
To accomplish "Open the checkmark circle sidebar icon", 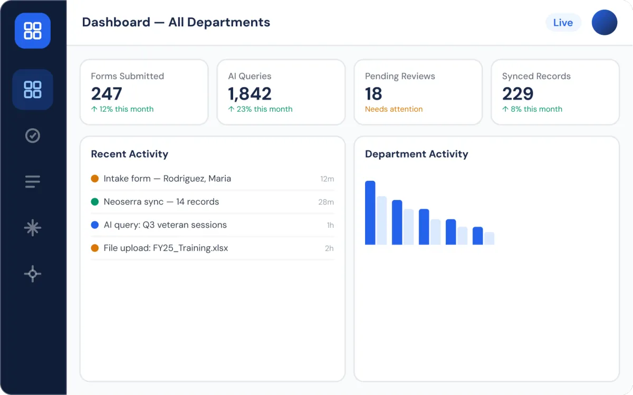I will tap(33, 136).
